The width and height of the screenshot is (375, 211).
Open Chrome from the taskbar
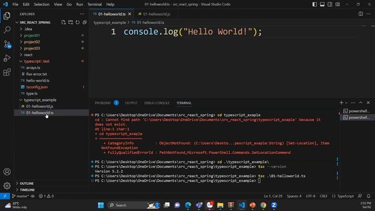263,205
